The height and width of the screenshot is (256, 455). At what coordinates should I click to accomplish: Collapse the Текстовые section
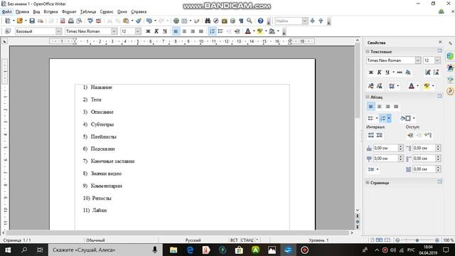pos(368,51)
